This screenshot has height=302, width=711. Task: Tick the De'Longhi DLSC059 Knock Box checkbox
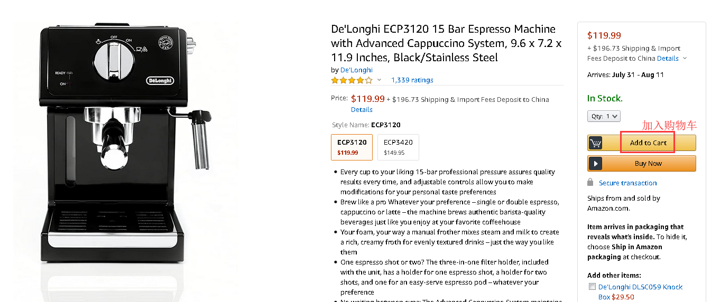tap(592, 287)
